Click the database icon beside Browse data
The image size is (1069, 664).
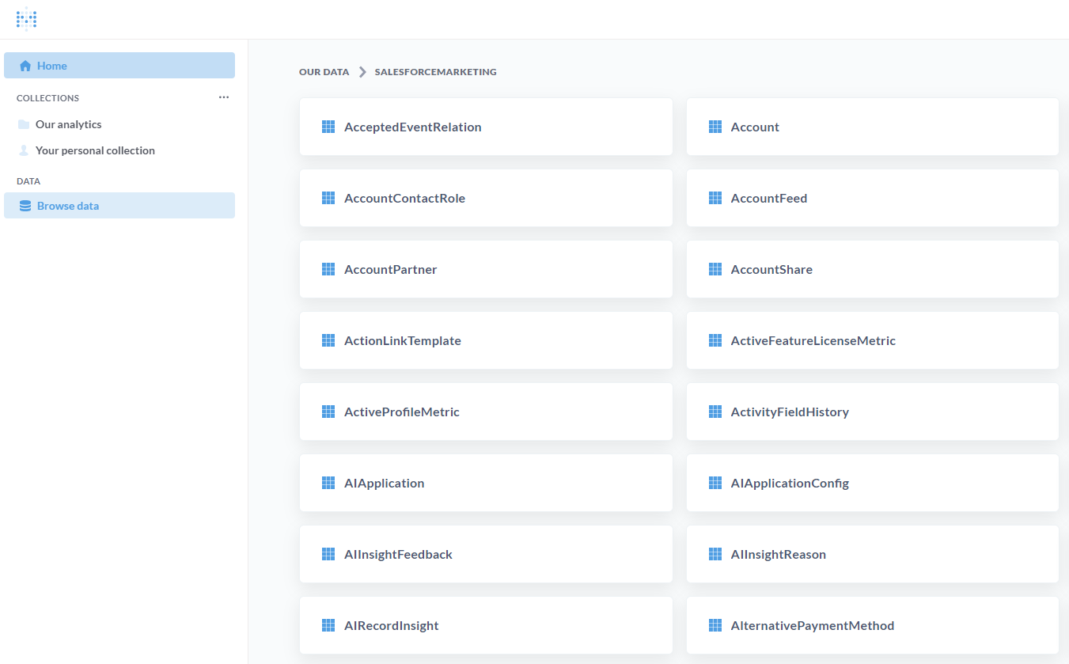[x=25, y=205]
